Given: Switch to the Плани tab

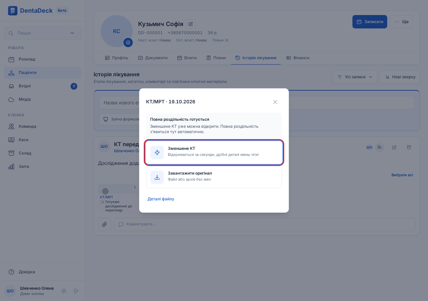Looking at the screenshot, I should coord(216,58).
